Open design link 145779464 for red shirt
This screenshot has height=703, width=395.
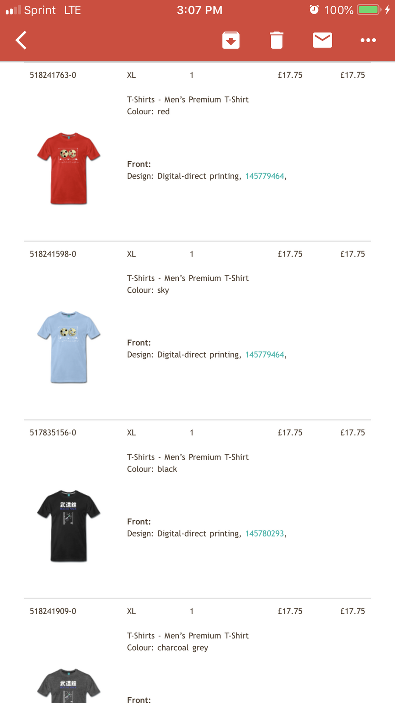tap(265, 176)
